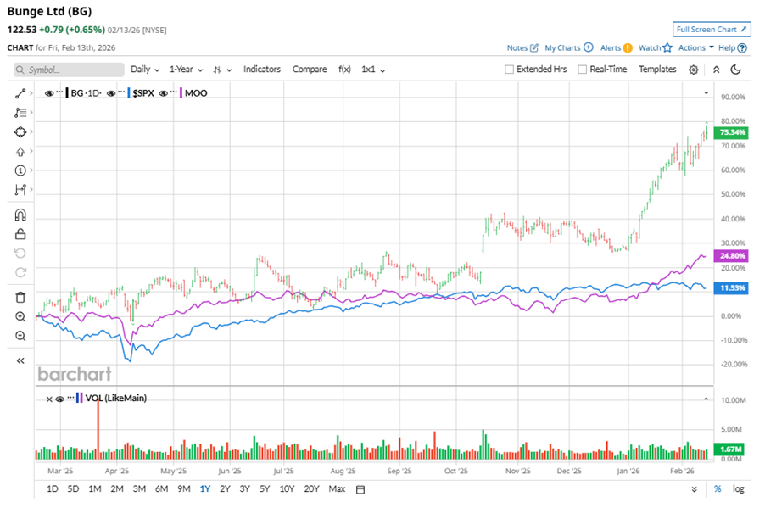Toggle percent scale mode
Image resolution: width=765 pixels, height=508 pixels.
[x=718, y=489]
